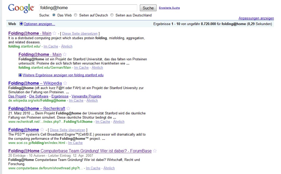The image size is (281, 174).
Task: Open the indented German Folding@home - Main title
Action: [40, 55]
